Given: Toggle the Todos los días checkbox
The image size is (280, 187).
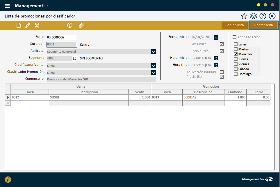Looking at the screenshot, I should 234,37.
